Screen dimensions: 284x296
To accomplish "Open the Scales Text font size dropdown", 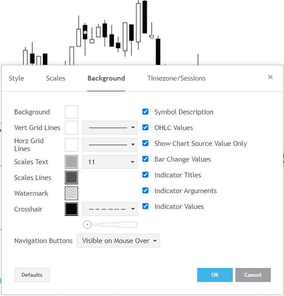I will [110, 162].
